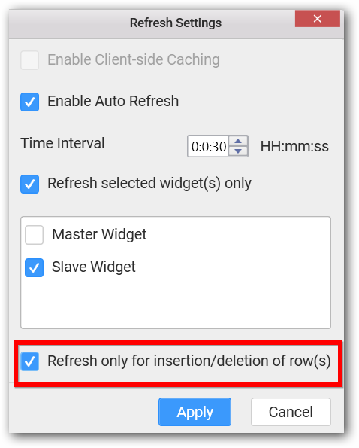Click the Time Interval label
The image size is (359, 448).
click(62, 143)
